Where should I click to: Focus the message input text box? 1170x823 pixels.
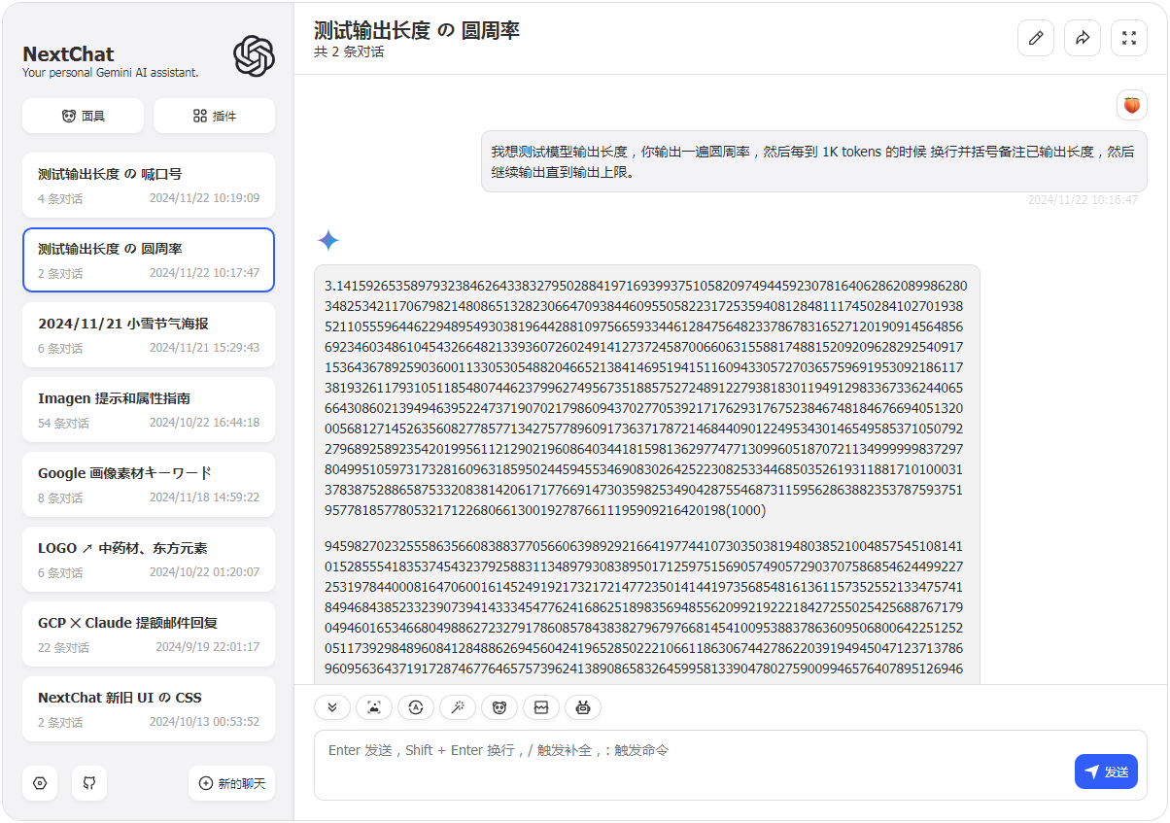(730, 765)
